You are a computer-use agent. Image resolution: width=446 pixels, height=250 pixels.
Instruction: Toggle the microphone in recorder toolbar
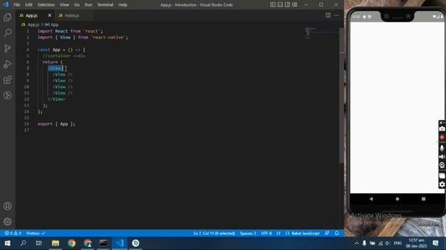tap(442, 148)
